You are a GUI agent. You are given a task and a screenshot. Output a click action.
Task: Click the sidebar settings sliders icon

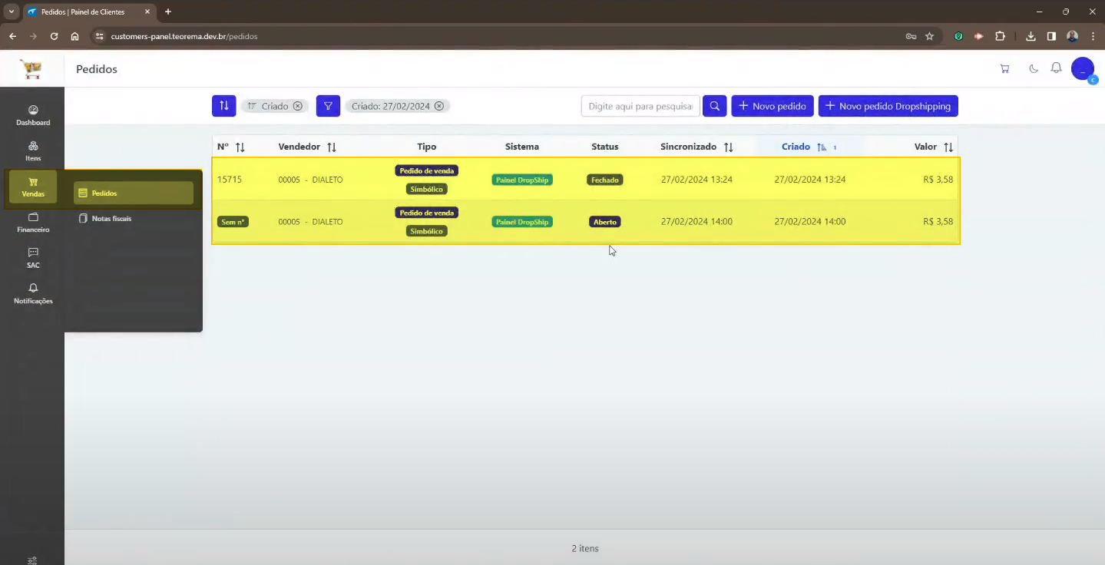pyautogui.click(x=32, y=560)
